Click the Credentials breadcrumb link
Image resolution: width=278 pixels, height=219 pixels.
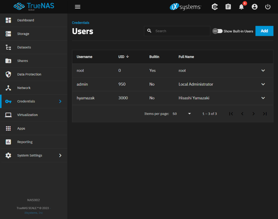[x=81, y=23]
